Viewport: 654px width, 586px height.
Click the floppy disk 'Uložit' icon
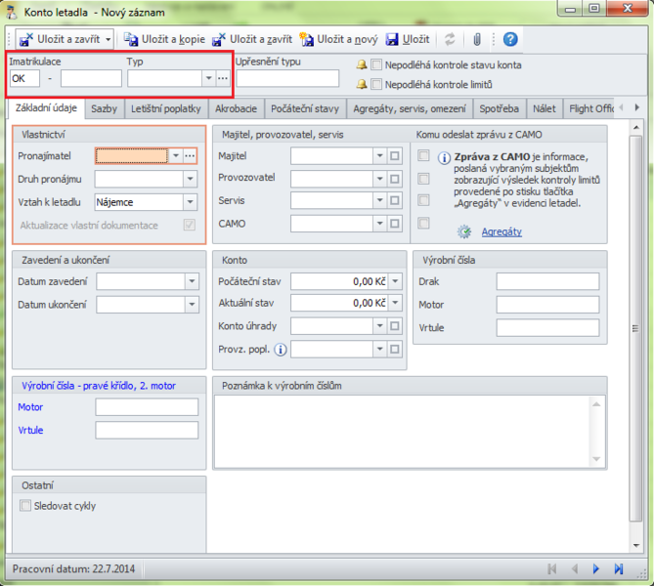click(392, 39)
